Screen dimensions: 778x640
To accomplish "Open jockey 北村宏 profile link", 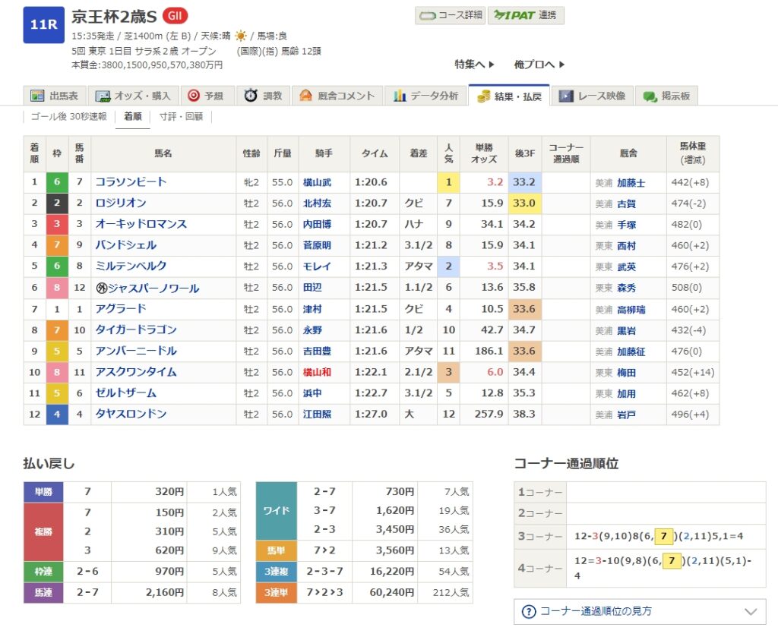I will [x=316, y=203].
